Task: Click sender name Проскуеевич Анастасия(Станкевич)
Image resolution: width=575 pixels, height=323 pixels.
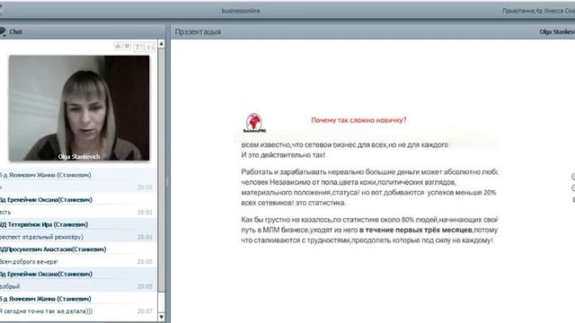Action: (x=53, y=249)
